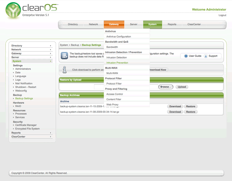Click the Browse button
Screen dimensions: 232x181
point(166,87)
